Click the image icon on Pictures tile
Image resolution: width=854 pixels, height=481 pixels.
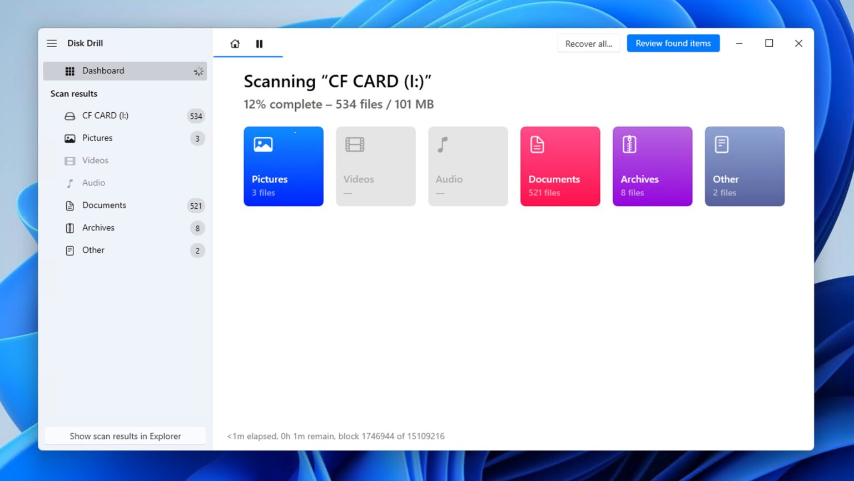[263, 144]
